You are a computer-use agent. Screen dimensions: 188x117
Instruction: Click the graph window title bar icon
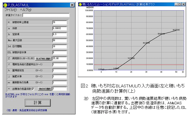[x=80, y=4]
